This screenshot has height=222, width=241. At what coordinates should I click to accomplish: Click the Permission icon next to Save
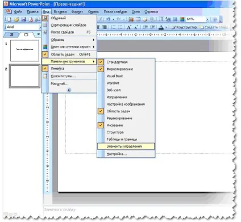(x=31, y=19)
